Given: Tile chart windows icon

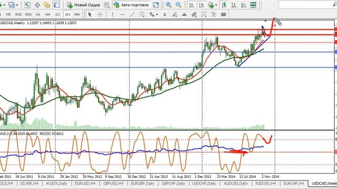Looking at the screenshot, I should [x=253, y=5].
